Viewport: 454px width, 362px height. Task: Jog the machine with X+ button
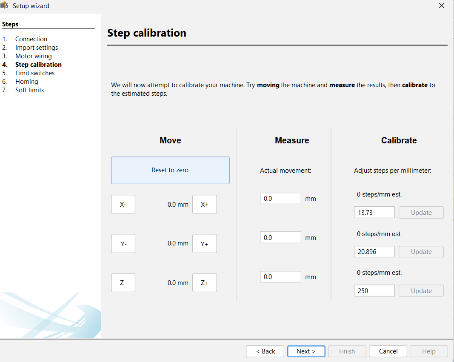(204, 204)
